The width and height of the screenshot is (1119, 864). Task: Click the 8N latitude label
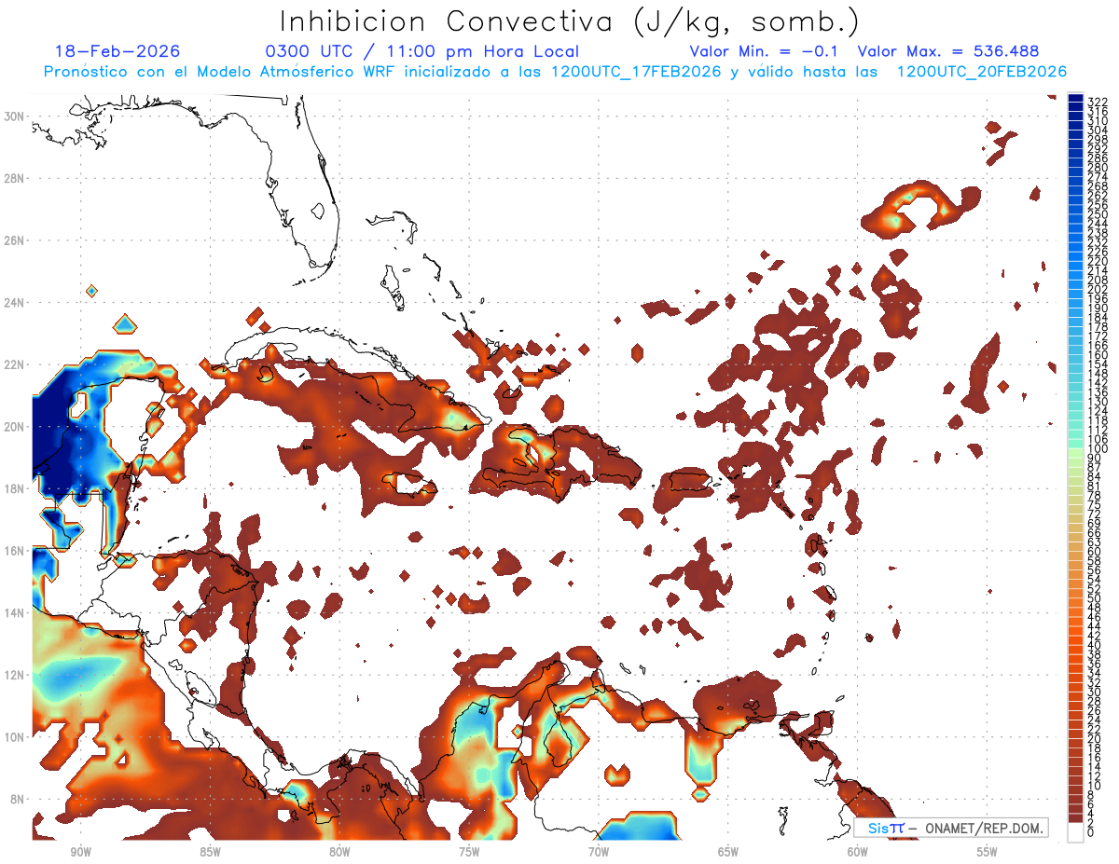click(x=19, y=799)
